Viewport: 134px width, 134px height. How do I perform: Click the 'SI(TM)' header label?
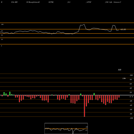tap(51, 2)
